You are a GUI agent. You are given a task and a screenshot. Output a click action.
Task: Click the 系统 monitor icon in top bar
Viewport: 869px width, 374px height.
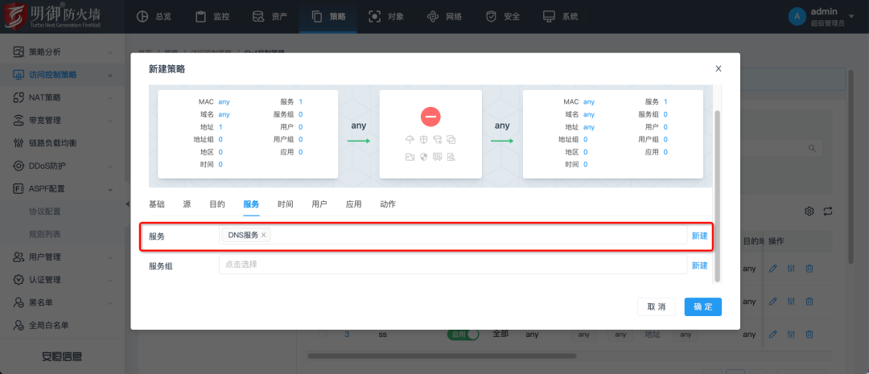tap(549, 16)
